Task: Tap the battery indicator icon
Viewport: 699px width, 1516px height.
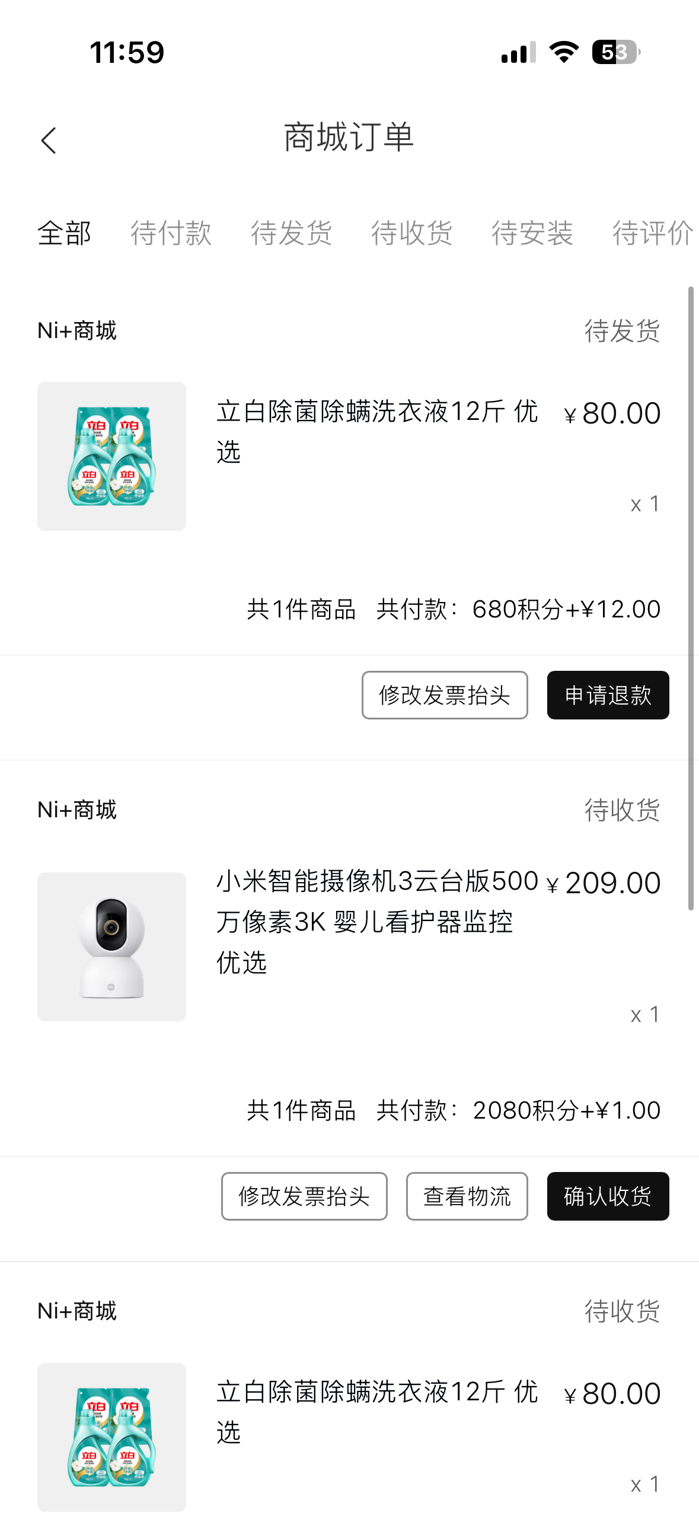Action: 615,52
